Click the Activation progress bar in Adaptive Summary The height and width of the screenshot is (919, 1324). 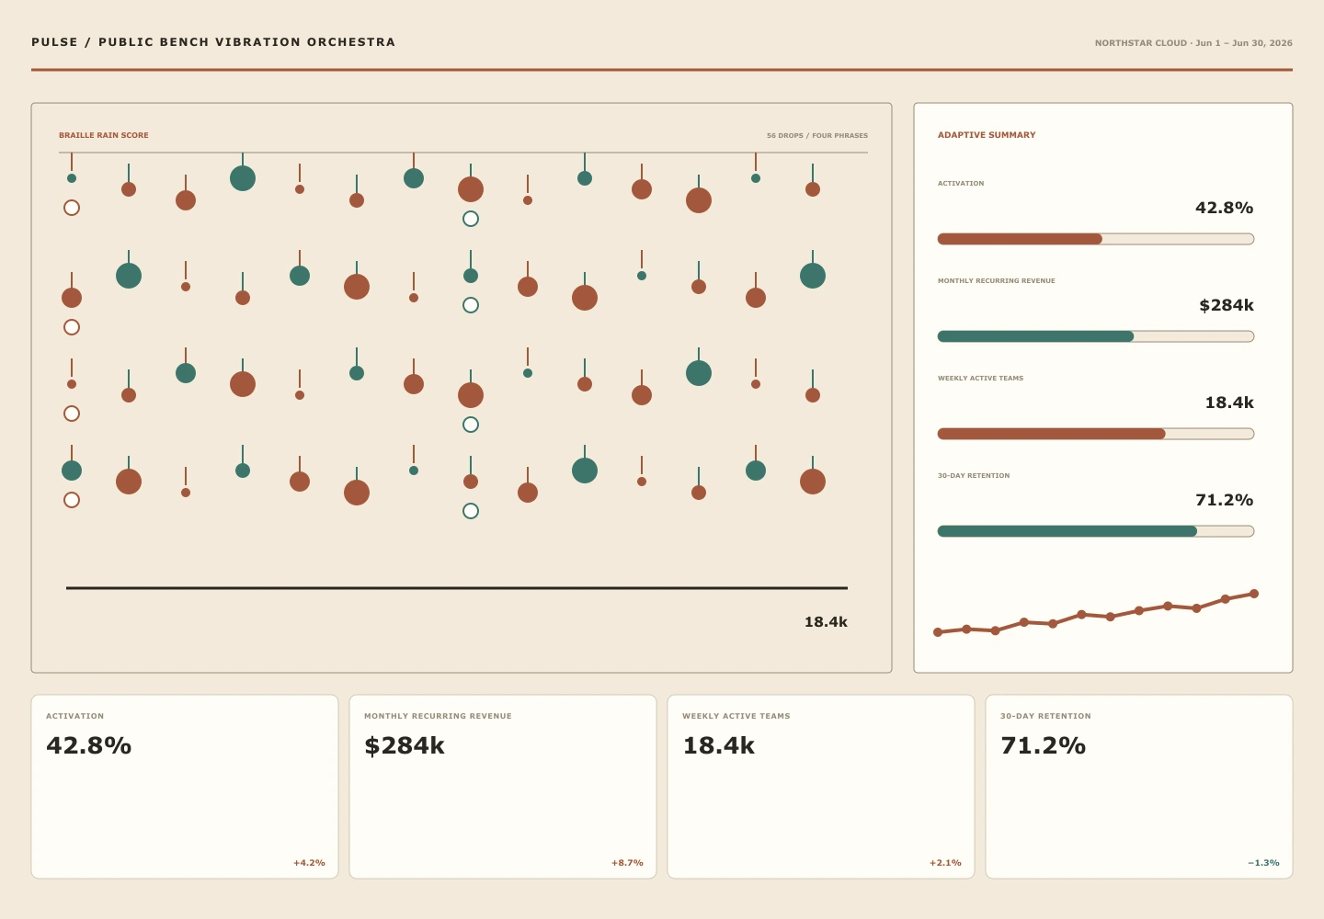pos(1096,239)
